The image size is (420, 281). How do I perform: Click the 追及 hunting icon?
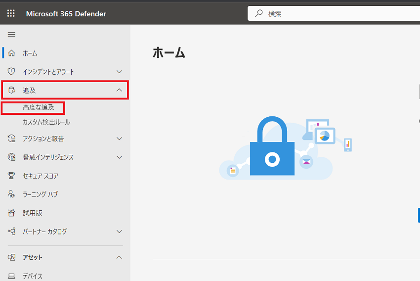pyautogui.click(x=11, y=90)
